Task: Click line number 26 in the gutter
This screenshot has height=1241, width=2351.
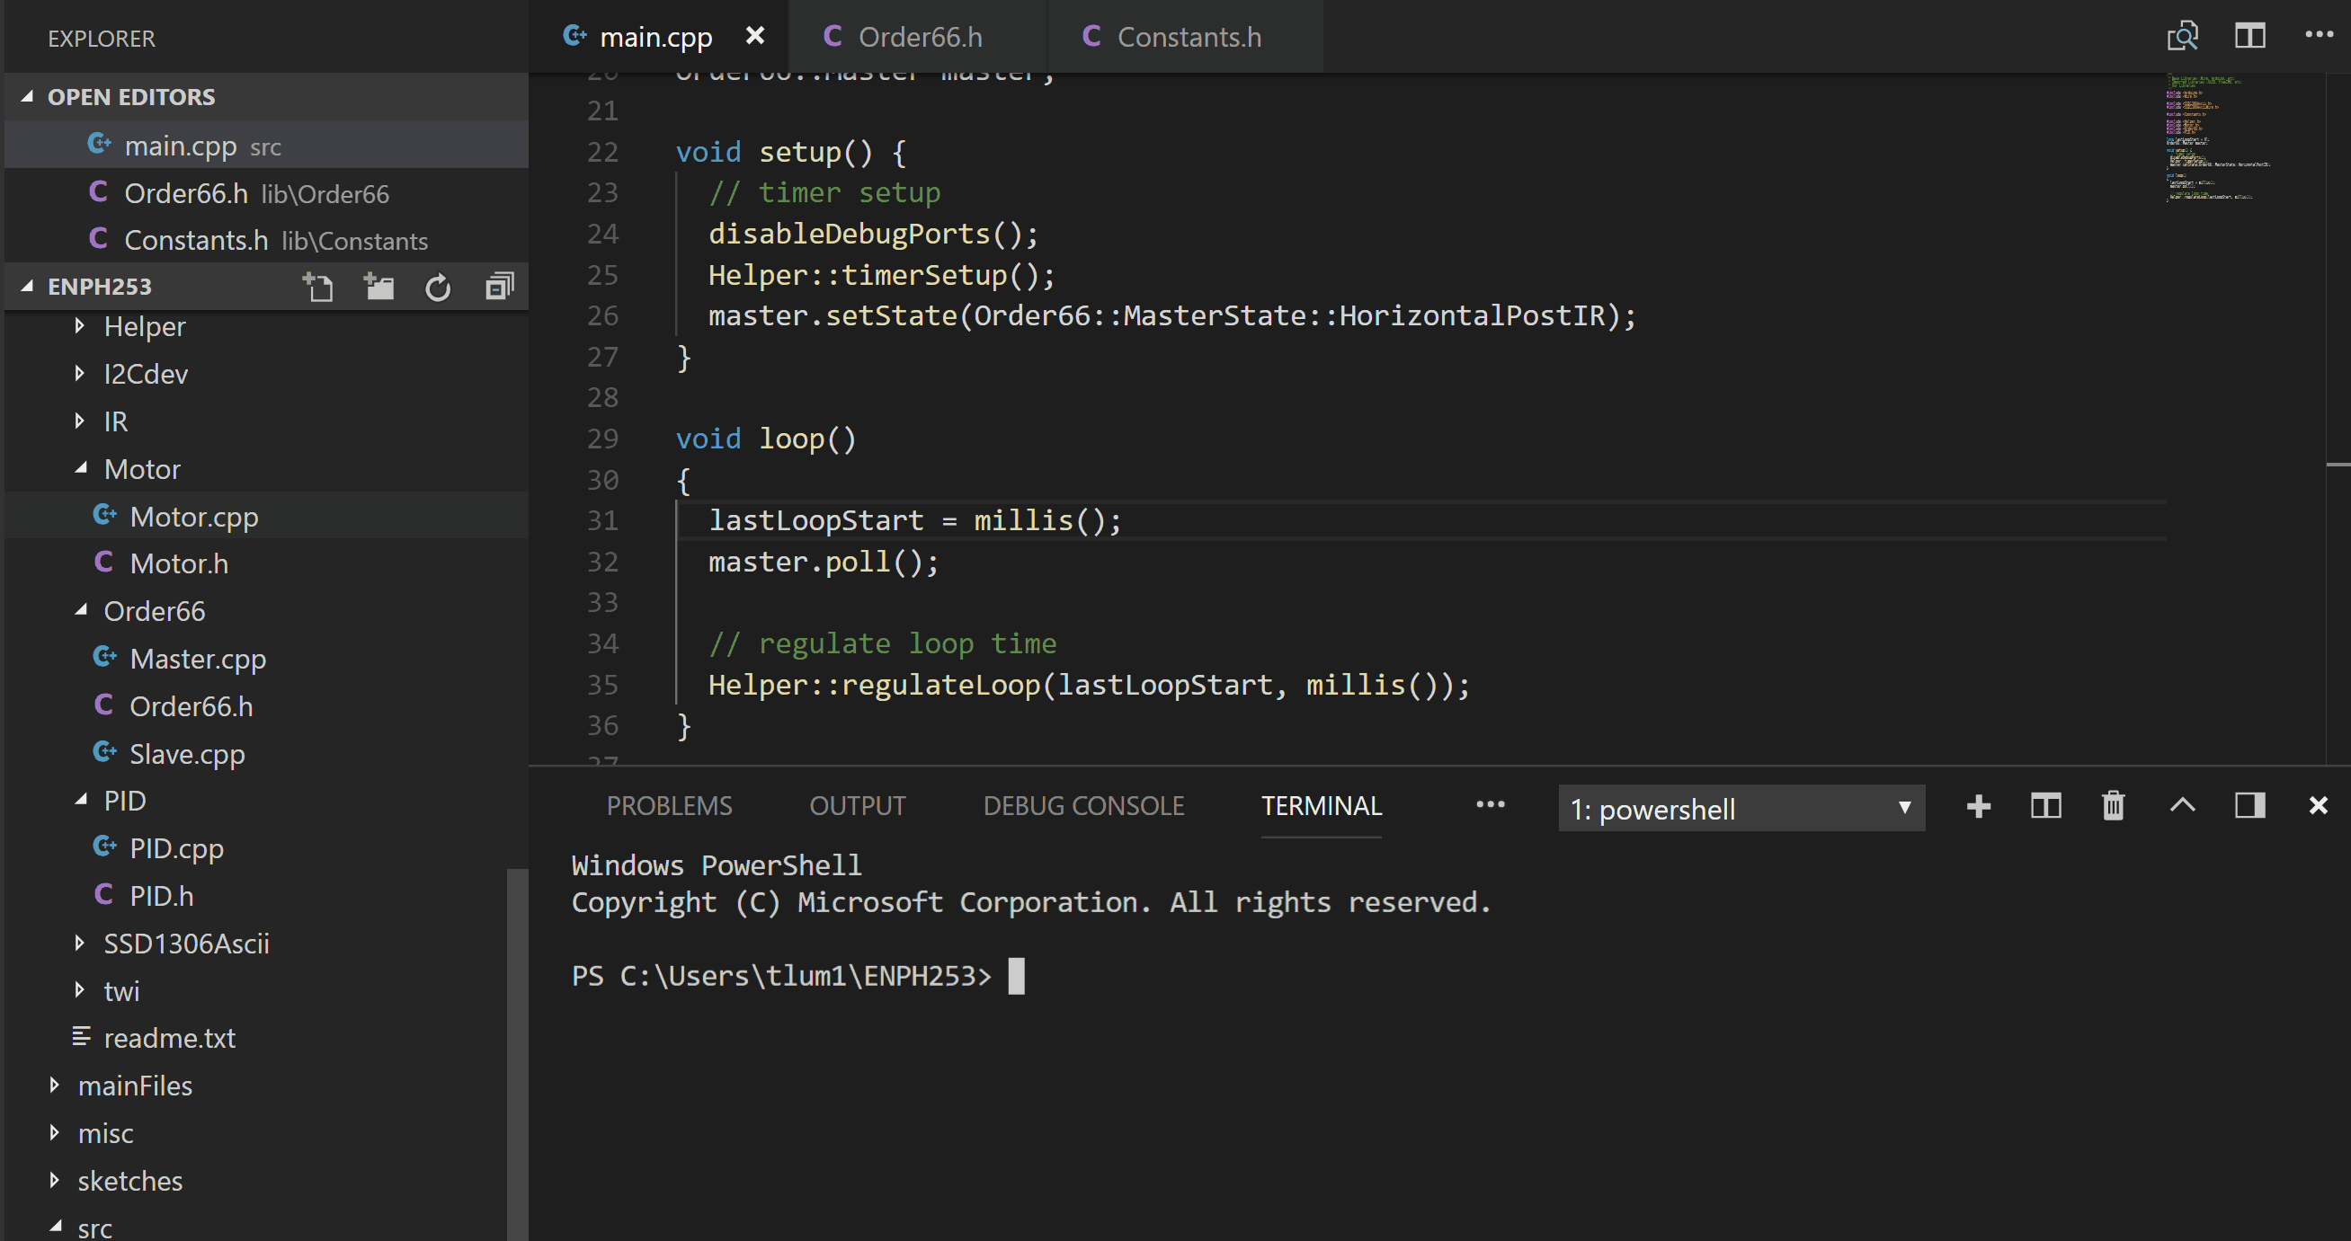Action: (x=602, y=315)
